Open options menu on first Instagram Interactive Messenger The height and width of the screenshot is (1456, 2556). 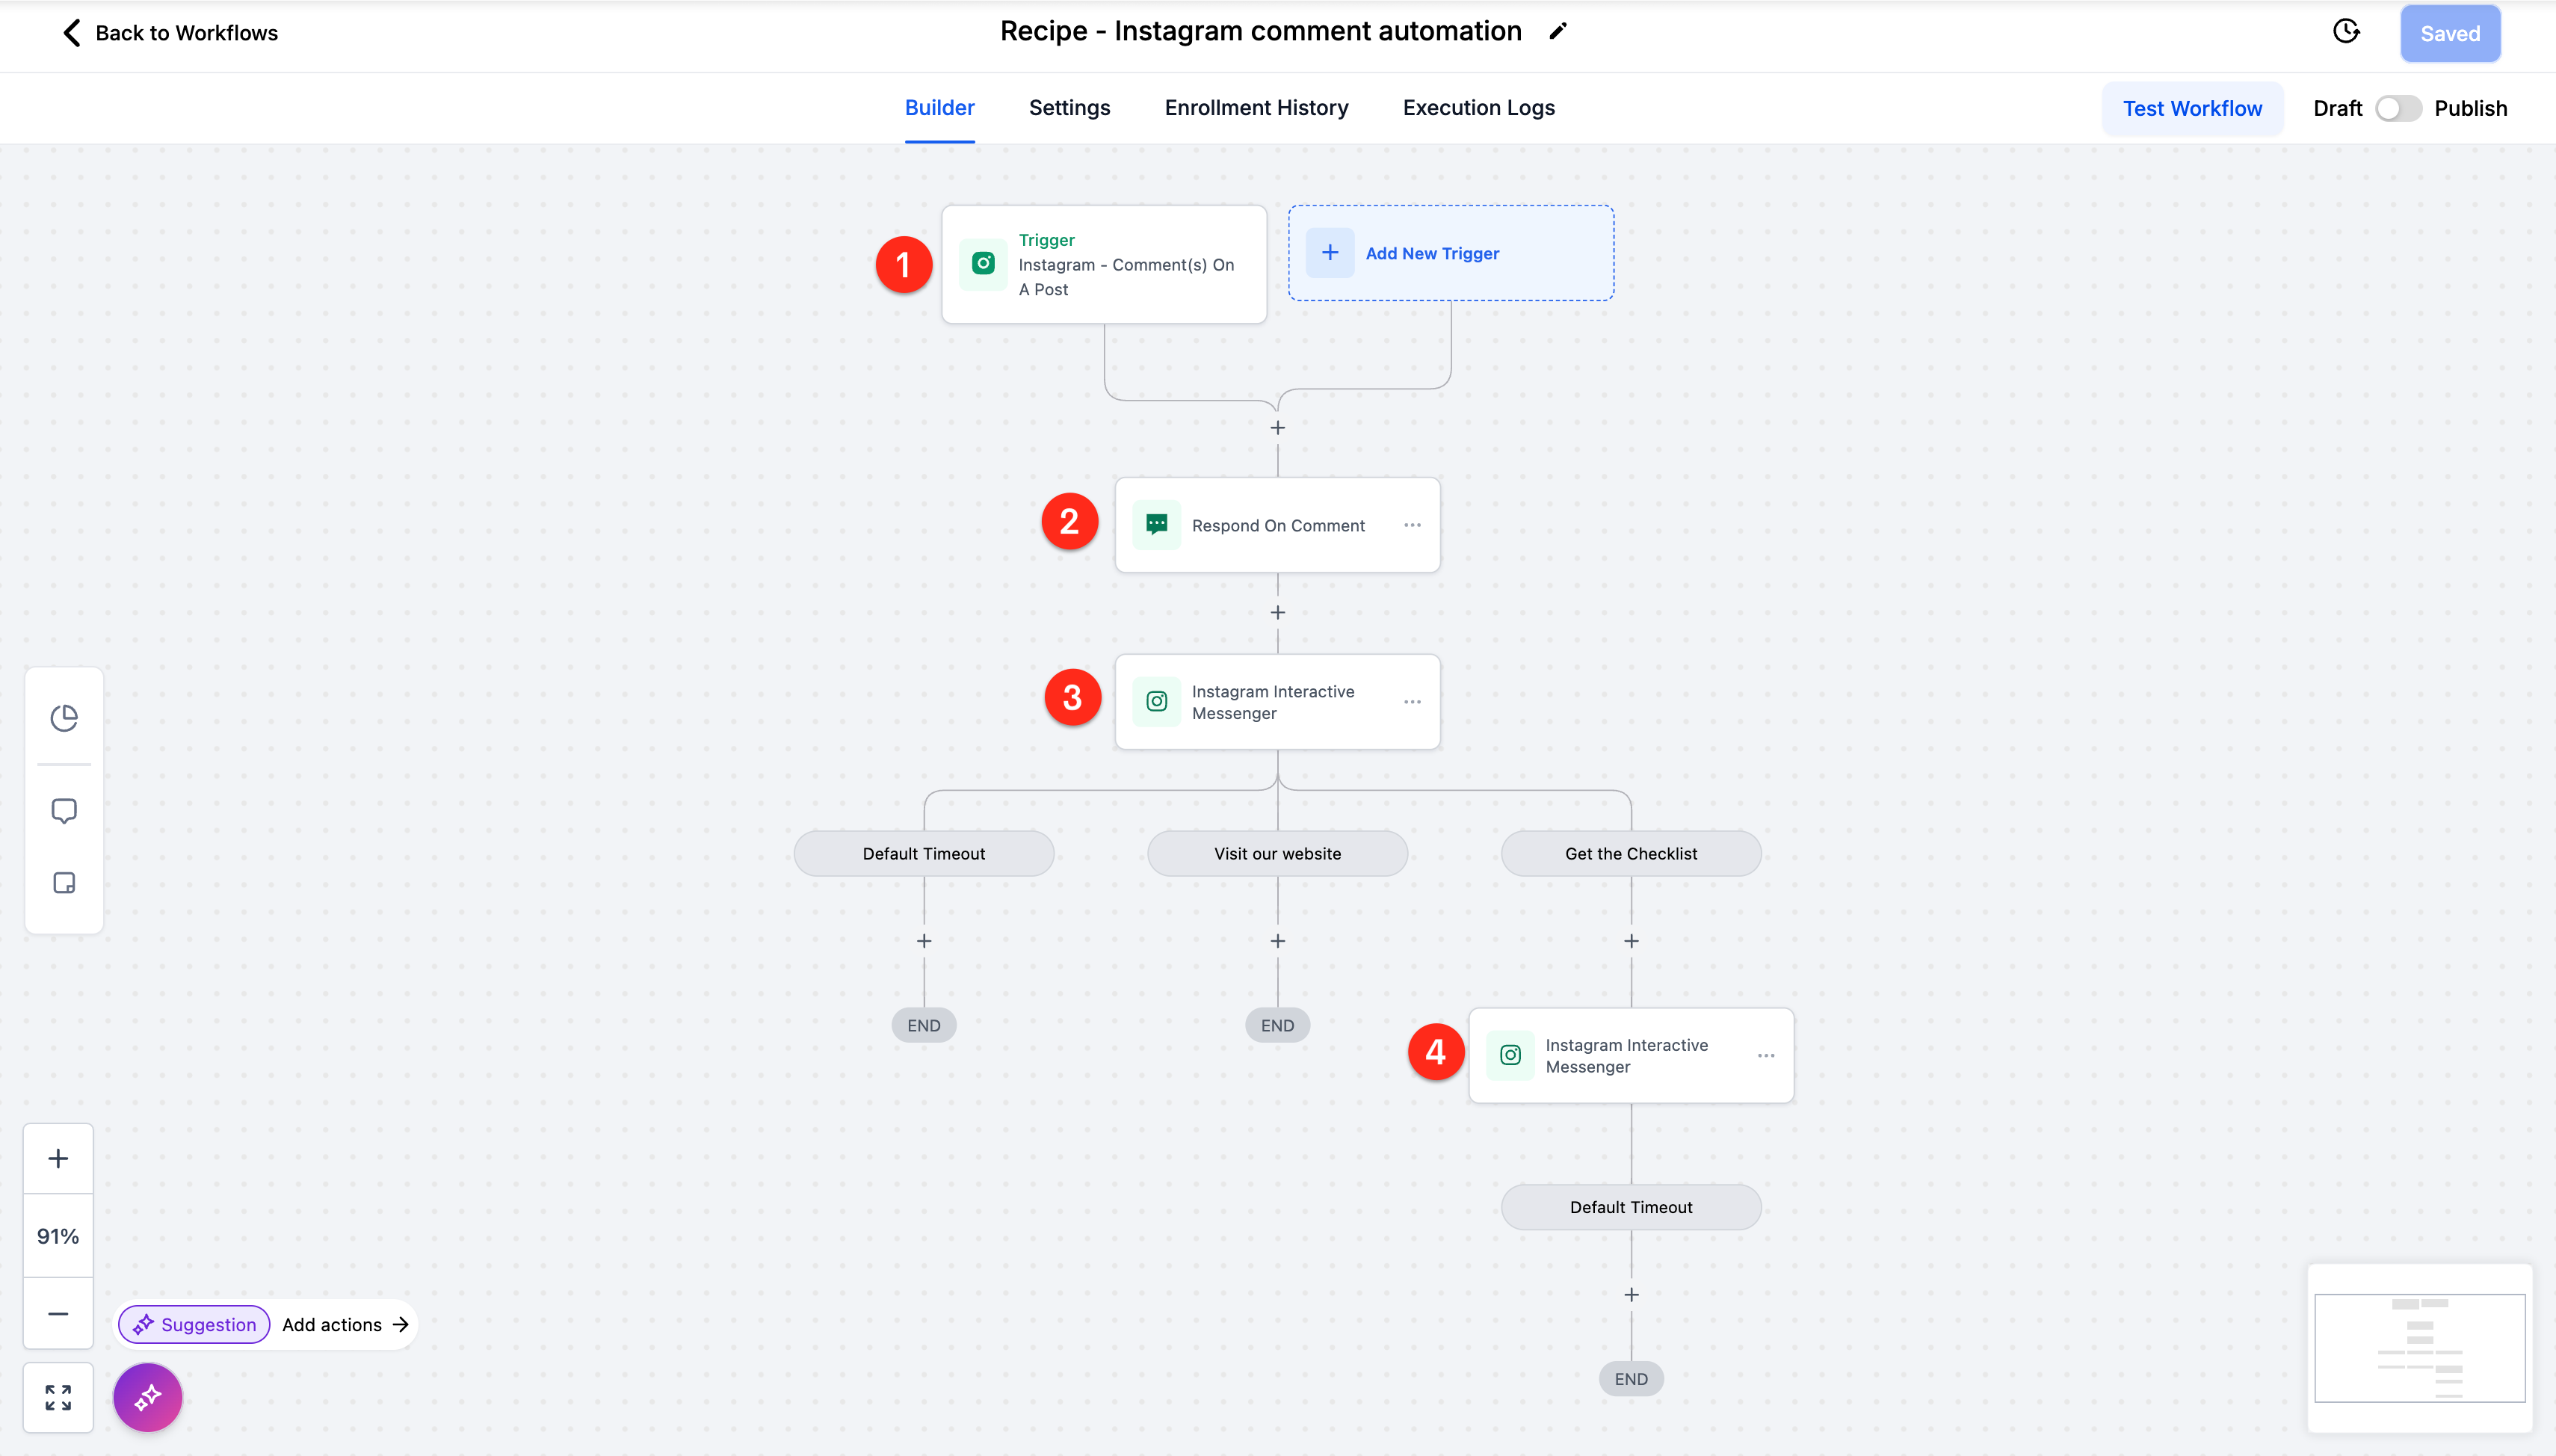point(1413,702)
